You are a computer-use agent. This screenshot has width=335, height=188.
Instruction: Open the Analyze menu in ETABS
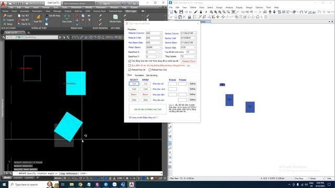(229, 7)
